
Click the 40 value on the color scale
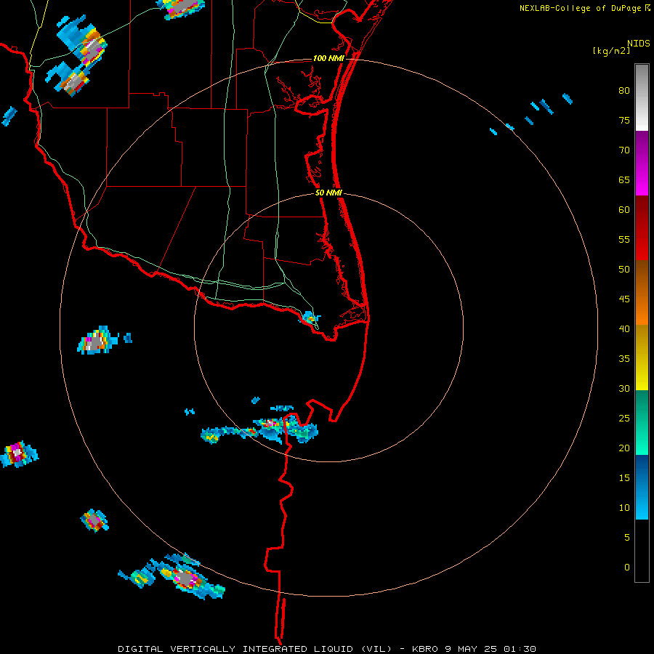[624, 328]
